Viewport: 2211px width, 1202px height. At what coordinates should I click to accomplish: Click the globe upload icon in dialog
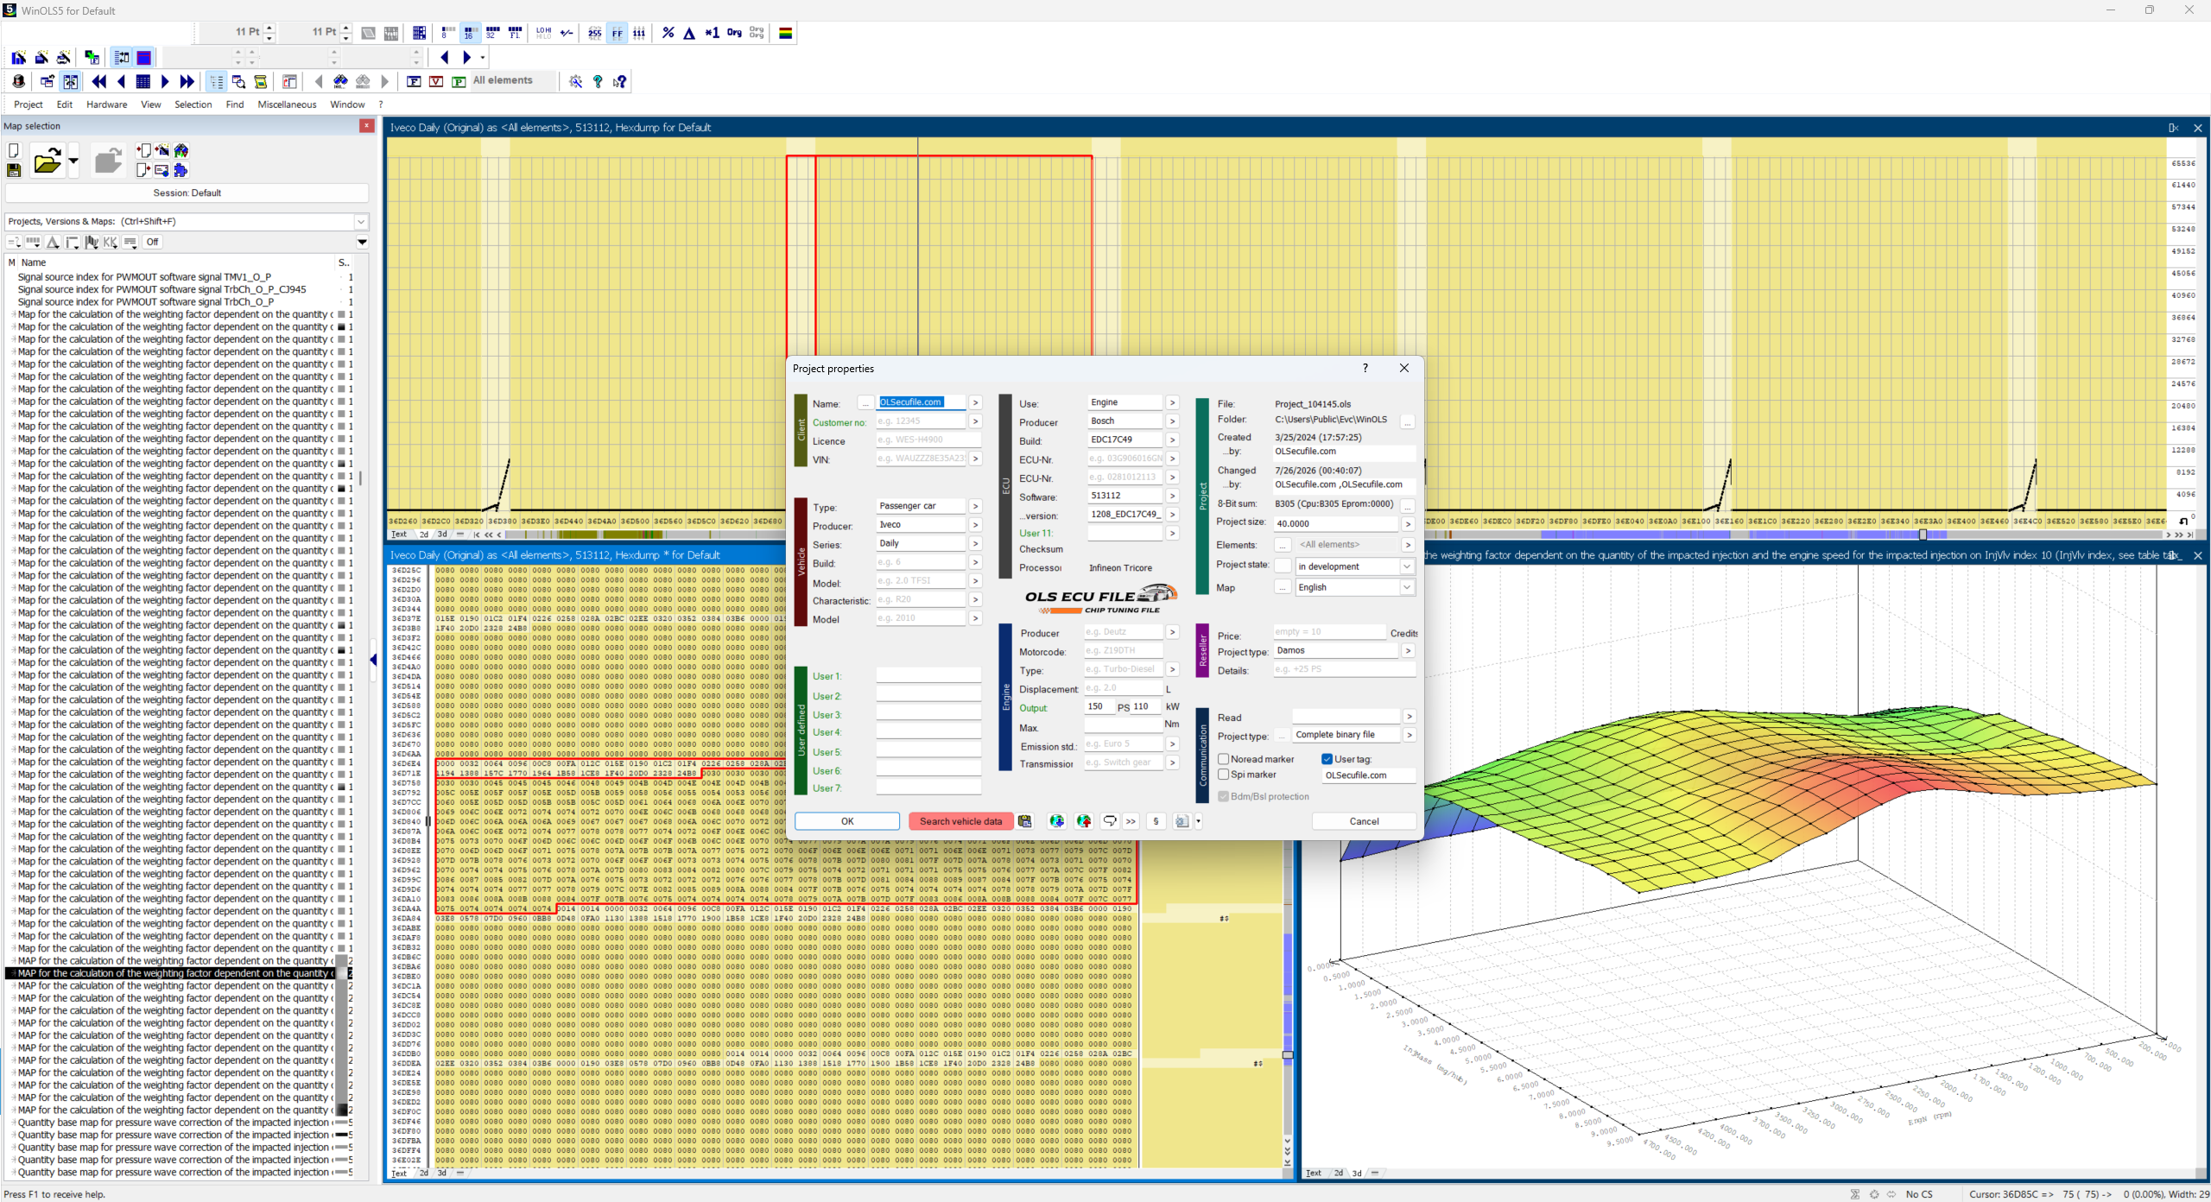point(1083,821)
